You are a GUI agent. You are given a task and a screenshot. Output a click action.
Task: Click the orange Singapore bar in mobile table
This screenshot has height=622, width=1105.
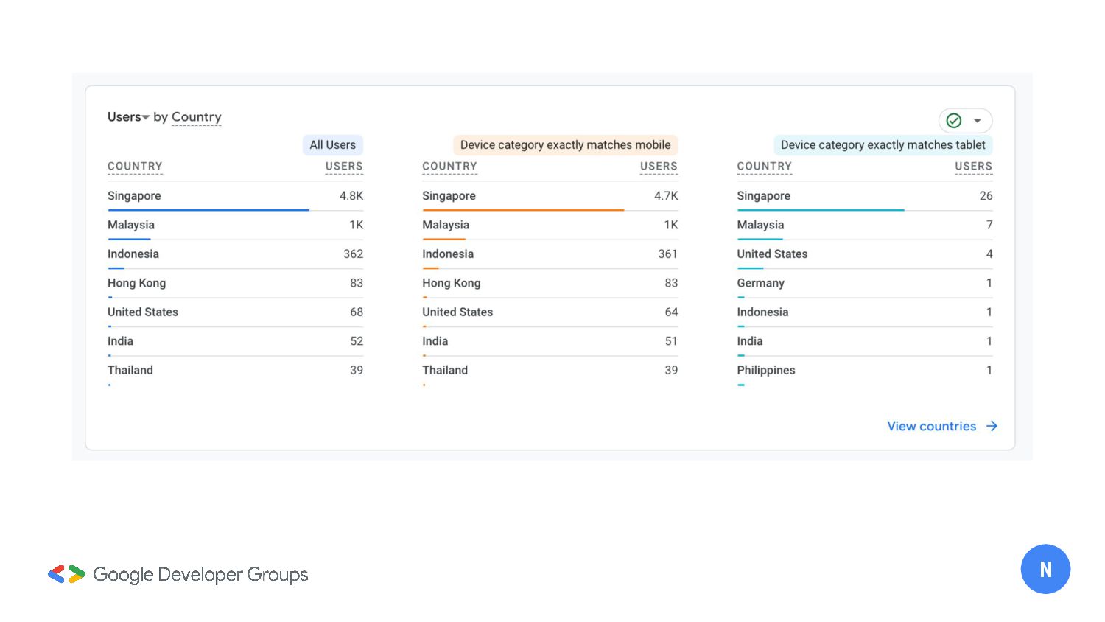coord(523,210)
